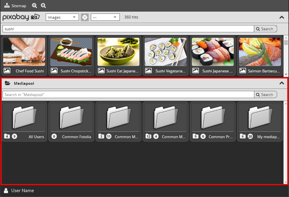Click subfolder count 4 on All Users
The image size is (289, 197).
(x=7, y=136)
